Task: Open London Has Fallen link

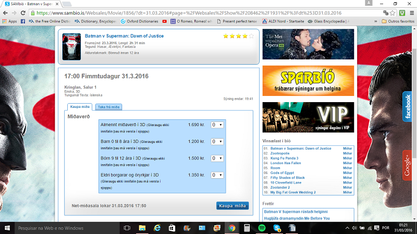Action: point(286,163)
